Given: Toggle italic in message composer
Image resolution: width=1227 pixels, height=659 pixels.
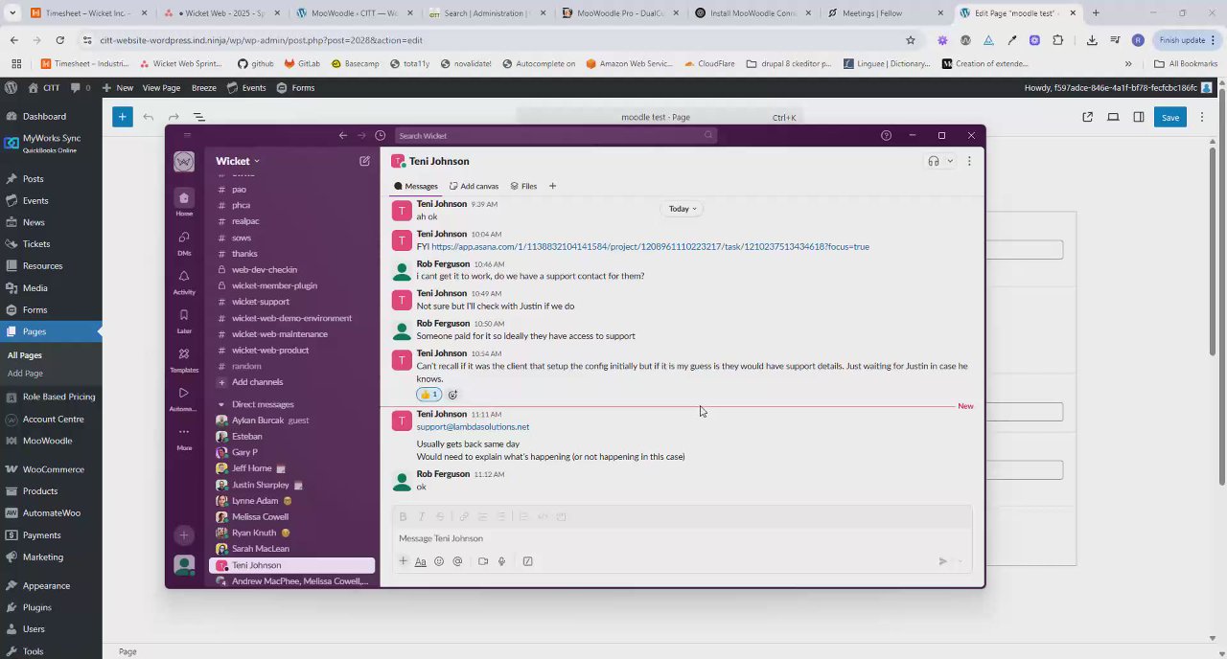Looking at the screenshot, I should coord(421,516).
